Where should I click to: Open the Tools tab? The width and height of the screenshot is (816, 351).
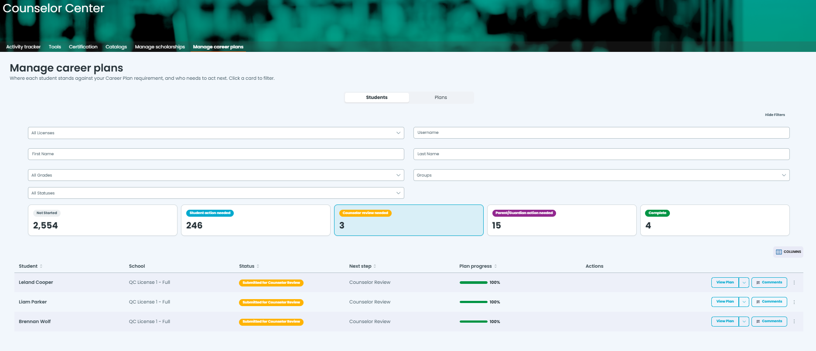[55, 47]
